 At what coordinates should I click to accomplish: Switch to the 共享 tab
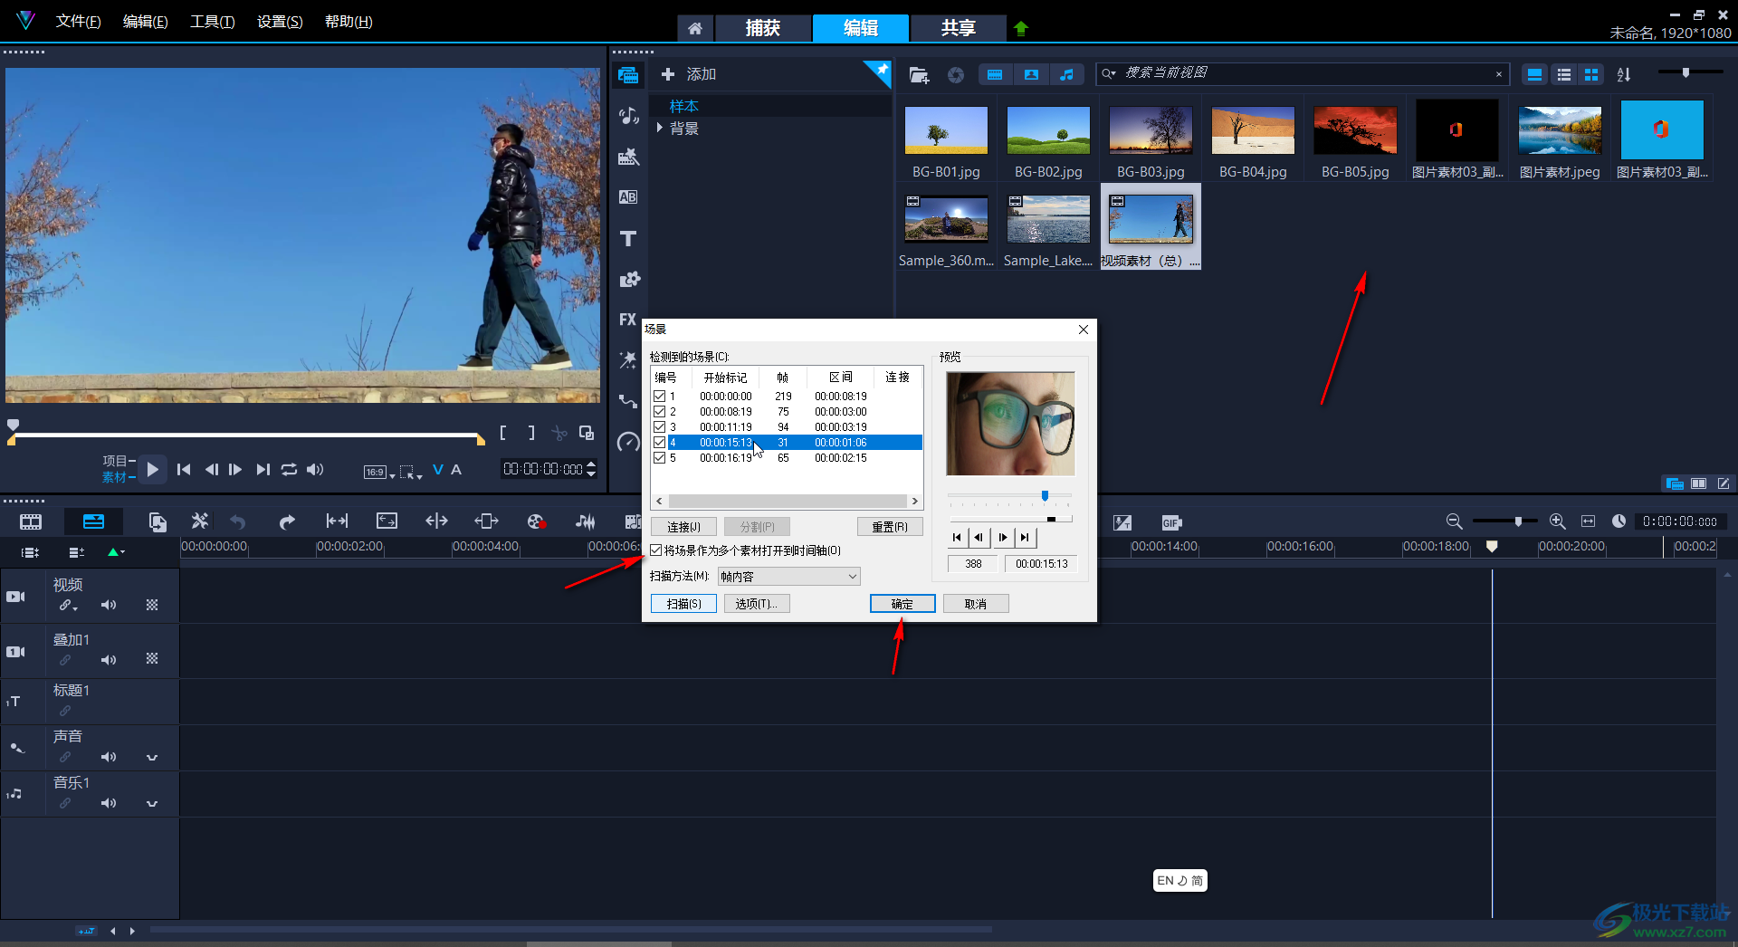coord(958,28)
